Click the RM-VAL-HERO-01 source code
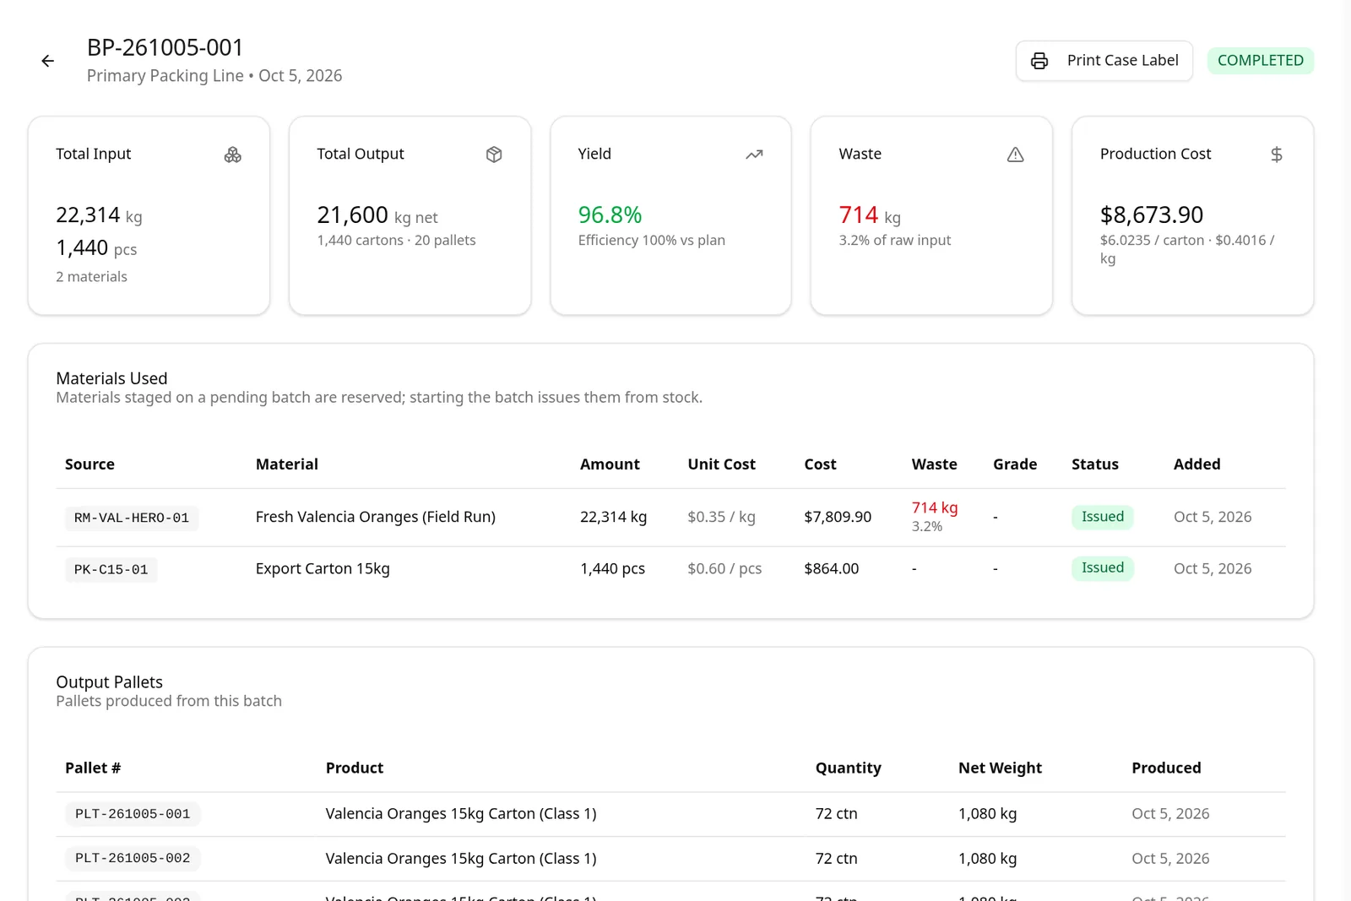Viewport: 1351px width, 901px height. tap(132, 518)
